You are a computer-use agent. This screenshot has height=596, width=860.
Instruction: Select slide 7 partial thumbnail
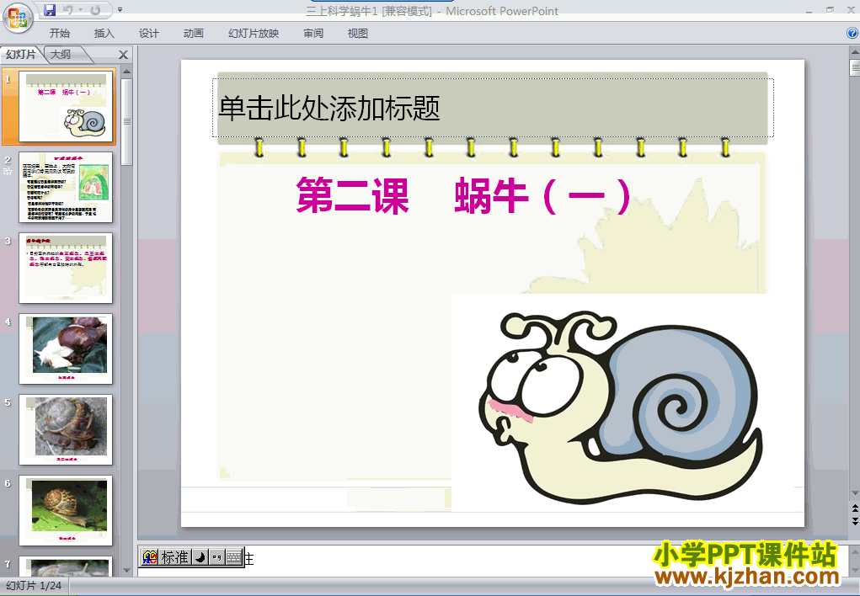pyautogui.click(x=66, y=566)
